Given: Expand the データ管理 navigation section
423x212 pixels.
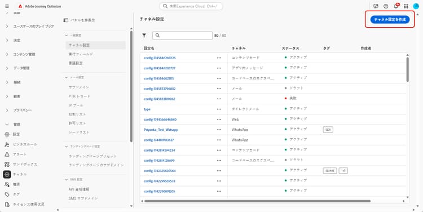Looking at the screenshot, I should (7, 68).
